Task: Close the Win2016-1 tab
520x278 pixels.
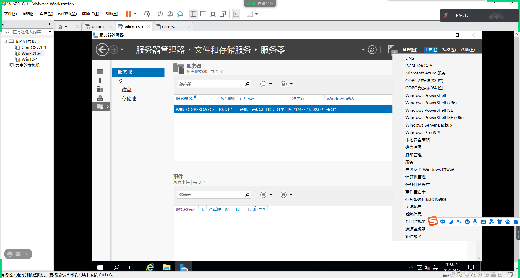Action: pyautogui.click(x=148, y=26)
